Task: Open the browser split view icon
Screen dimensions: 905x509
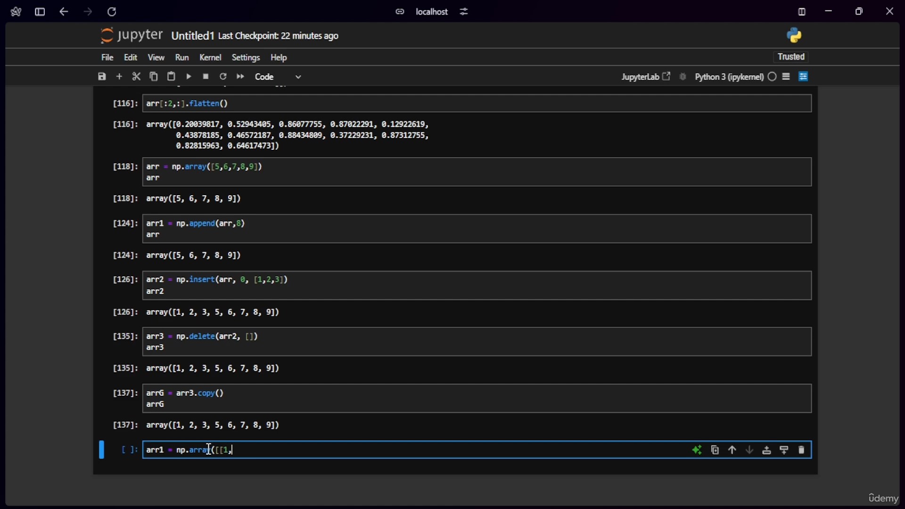Action: pyautogui.click(x=802, y=12)
